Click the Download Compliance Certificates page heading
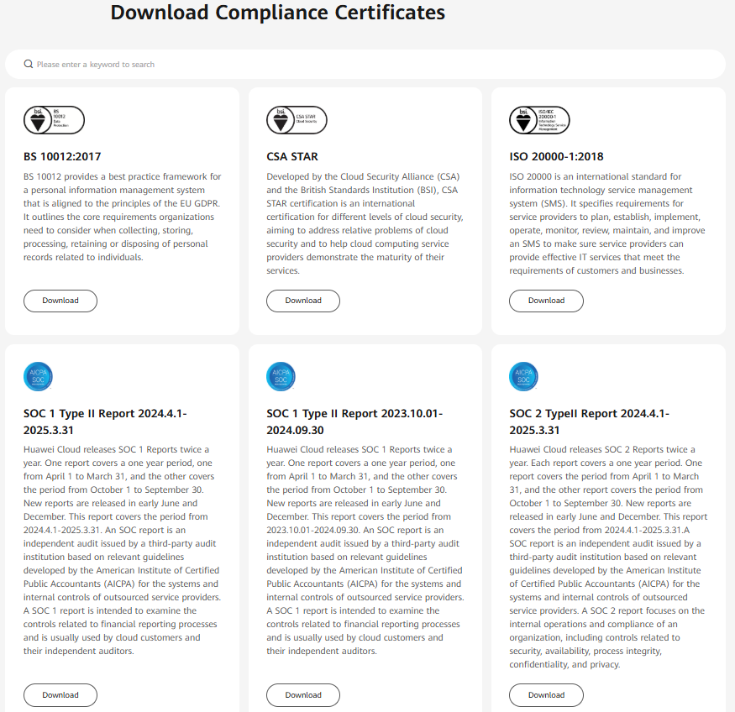 pyautogui.click(x=278, y=13)
